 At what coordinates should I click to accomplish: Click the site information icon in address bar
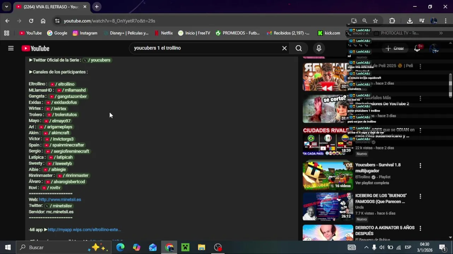(57, 21)
